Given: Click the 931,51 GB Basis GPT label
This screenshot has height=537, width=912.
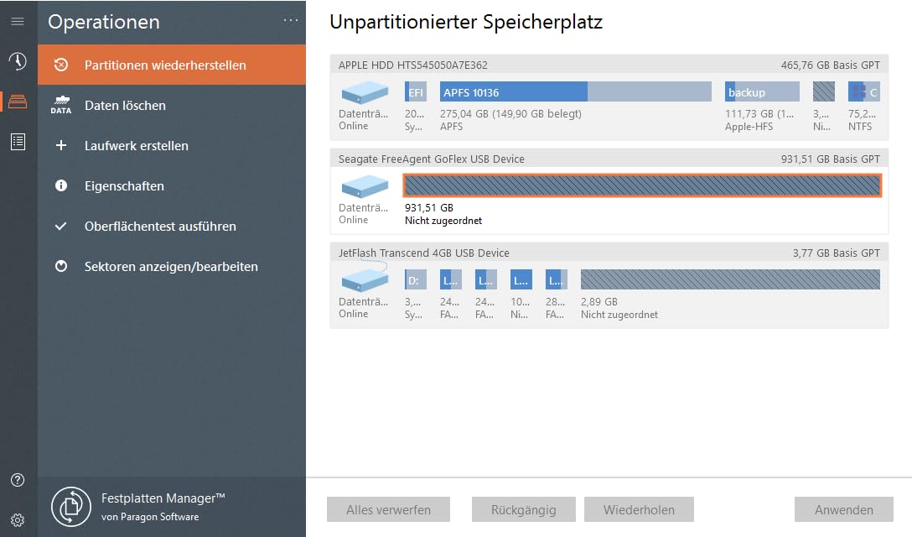Looking at the screenshot, I should 831,159.
